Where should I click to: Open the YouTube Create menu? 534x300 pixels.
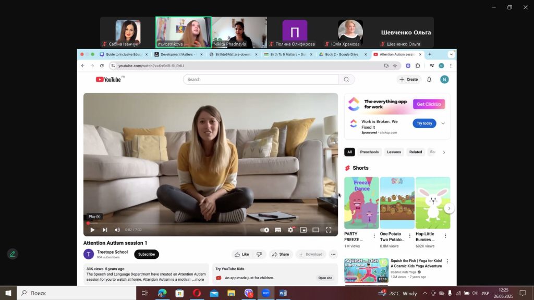tap(408, 80)
